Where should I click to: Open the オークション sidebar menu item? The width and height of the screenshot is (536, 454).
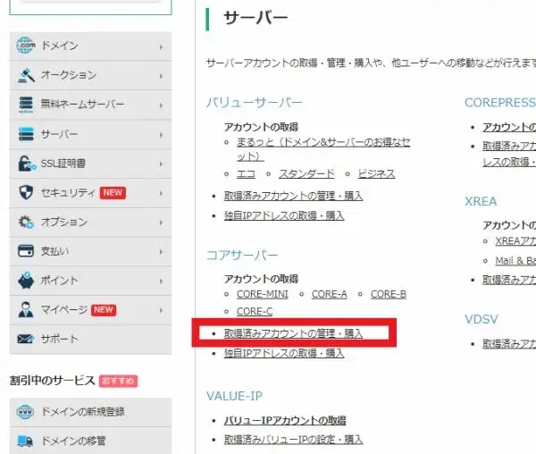[90, 76]
